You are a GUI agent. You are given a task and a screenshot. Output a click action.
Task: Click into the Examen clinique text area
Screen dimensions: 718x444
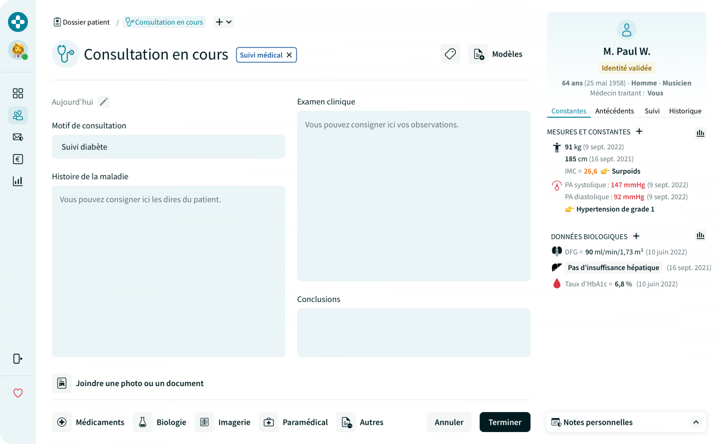click(x=414, y=195)
